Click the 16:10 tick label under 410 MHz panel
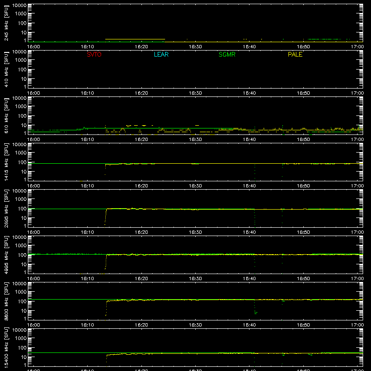This screenshot has width=371, height=371. point(88,93)
